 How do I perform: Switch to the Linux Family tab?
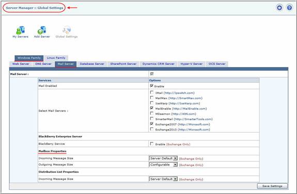pyautogui.click(x=56, y=58)
